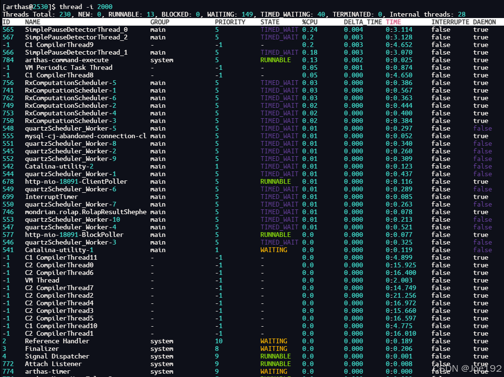Click the InterruptTimer thread name

pyautogui.click(x=51, y=197)
